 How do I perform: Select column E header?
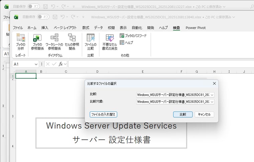coord(143,72)
